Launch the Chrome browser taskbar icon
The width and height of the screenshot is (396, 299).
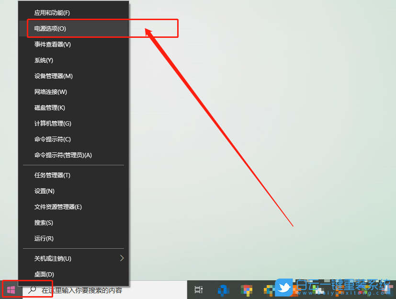(x=247, y=289)
